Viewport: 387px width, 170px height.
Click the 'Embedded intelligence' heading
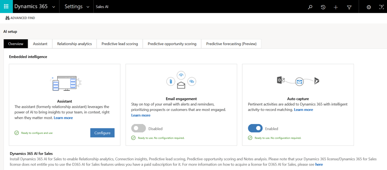(x=28, y=57)
